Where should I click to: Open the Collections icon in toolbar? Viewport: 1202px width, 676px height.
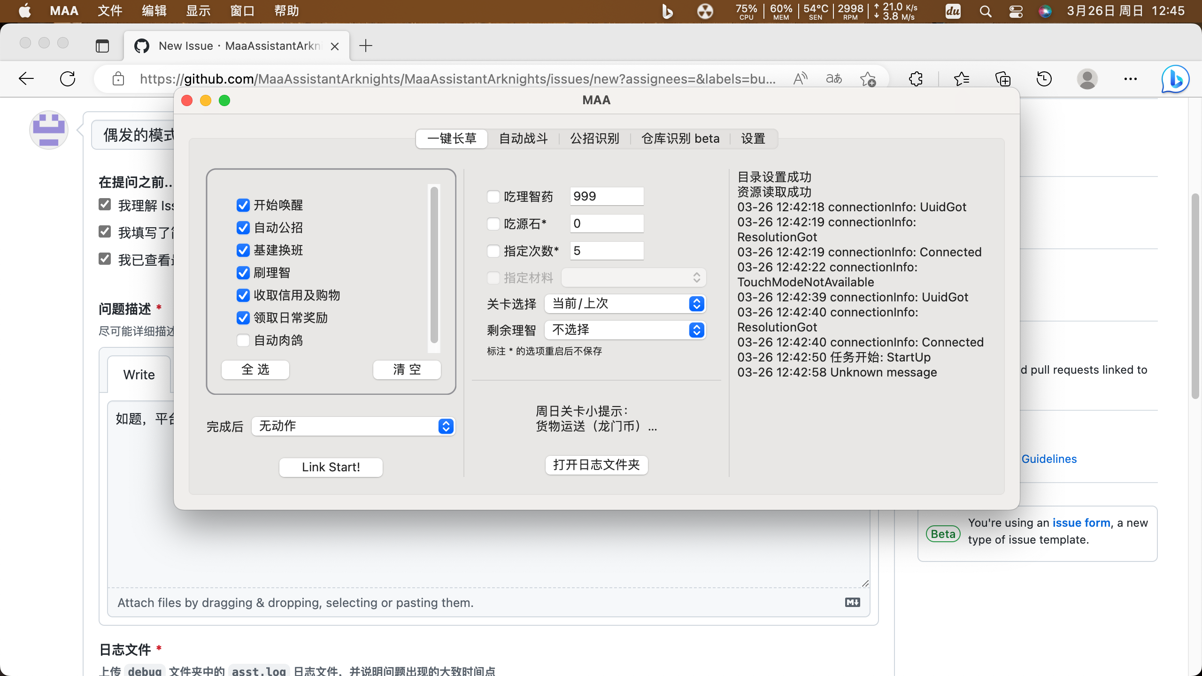coord(1003,78)
